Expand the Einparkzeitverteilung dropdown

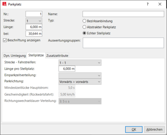pyautogui.click(x=80, y=75)
